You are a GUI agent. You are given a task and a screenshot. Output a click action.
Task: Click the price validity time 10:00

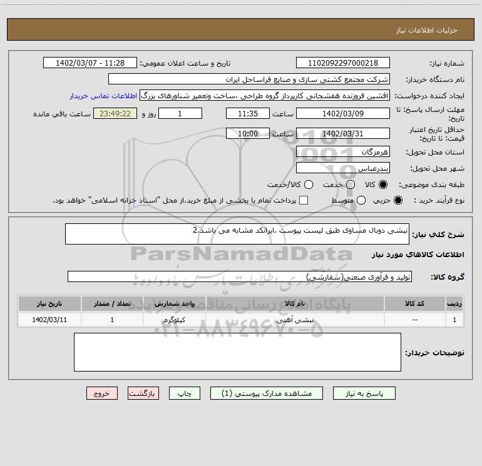248,134
